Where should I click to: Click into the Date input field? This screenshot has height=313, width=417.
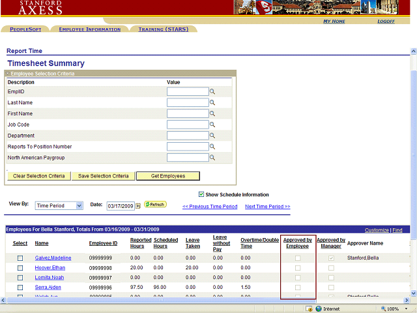(x=120, y=205)
